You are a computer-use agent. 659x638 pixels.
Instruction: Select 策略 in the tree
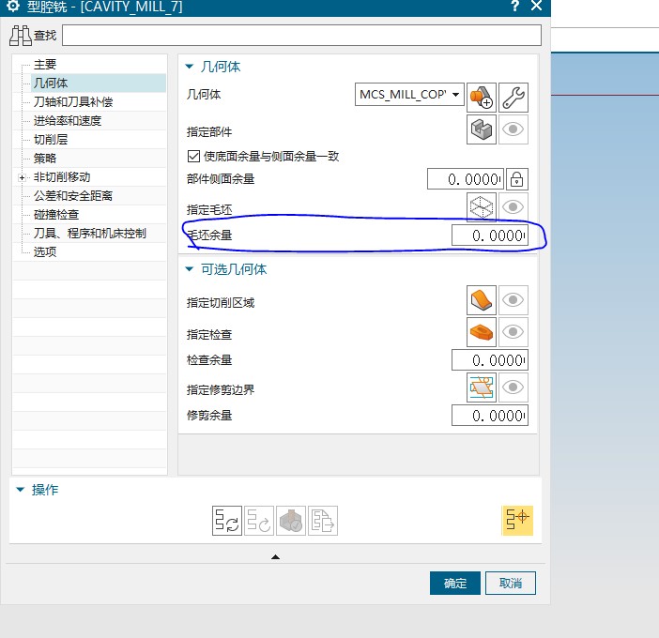pos(45,159)
